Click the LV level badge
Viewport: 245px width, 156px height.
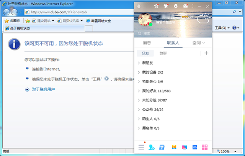[185, 16]
